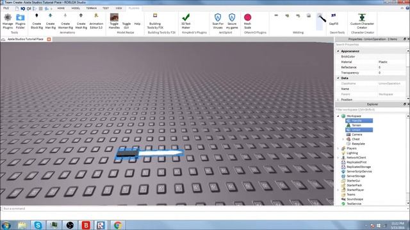This screenshot has width=410, height=230.
Task: Open Skype from the taskbar
Action: (38, 225)
